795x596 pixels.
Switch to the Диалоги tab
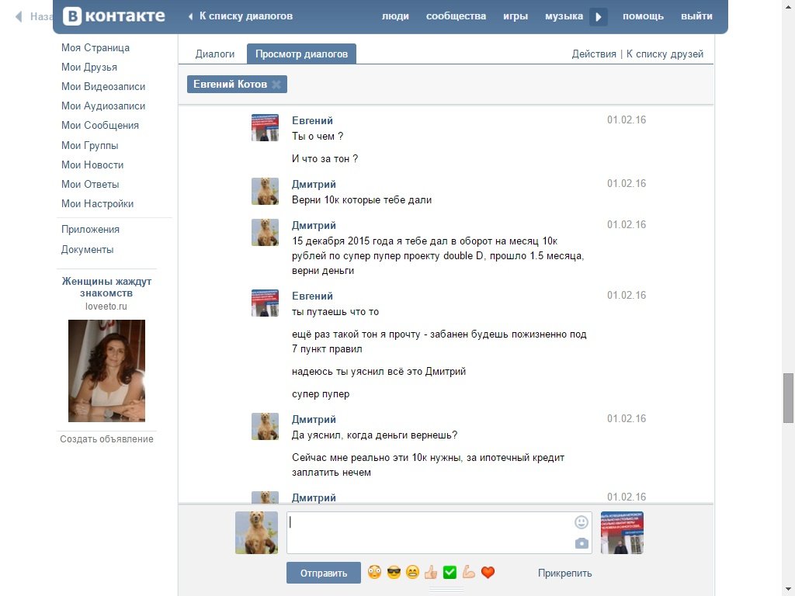pyautogui.click(x=214, y=54)
